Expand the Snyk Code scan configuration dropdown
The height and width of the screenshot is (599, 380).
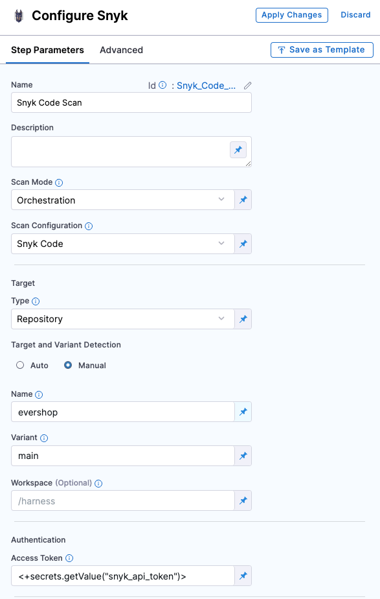click(123, 244)
